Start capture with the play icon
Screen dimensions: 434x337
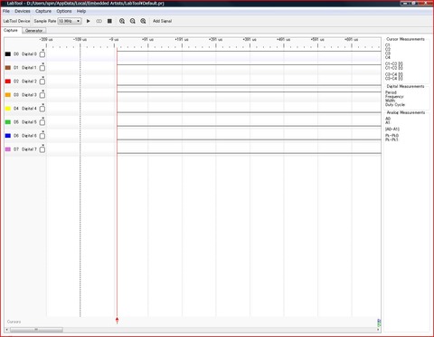tap(89, 21)
